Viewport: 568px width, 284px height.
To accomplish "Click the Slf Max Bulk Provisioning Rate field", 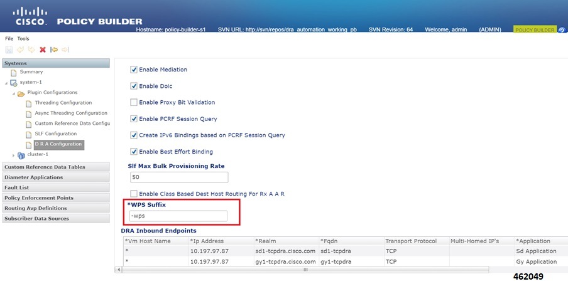I will pos(179,177).
